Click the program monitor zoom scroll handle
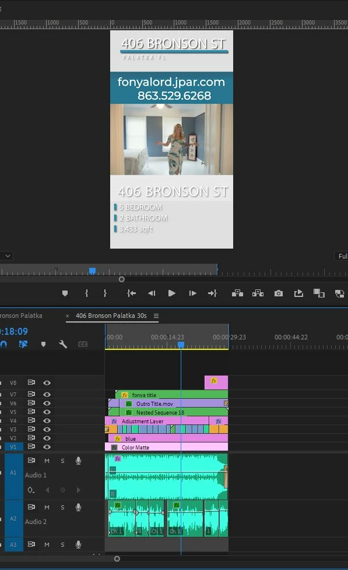Viewport: 348px width, 570px height. click(x=122, y=279)
